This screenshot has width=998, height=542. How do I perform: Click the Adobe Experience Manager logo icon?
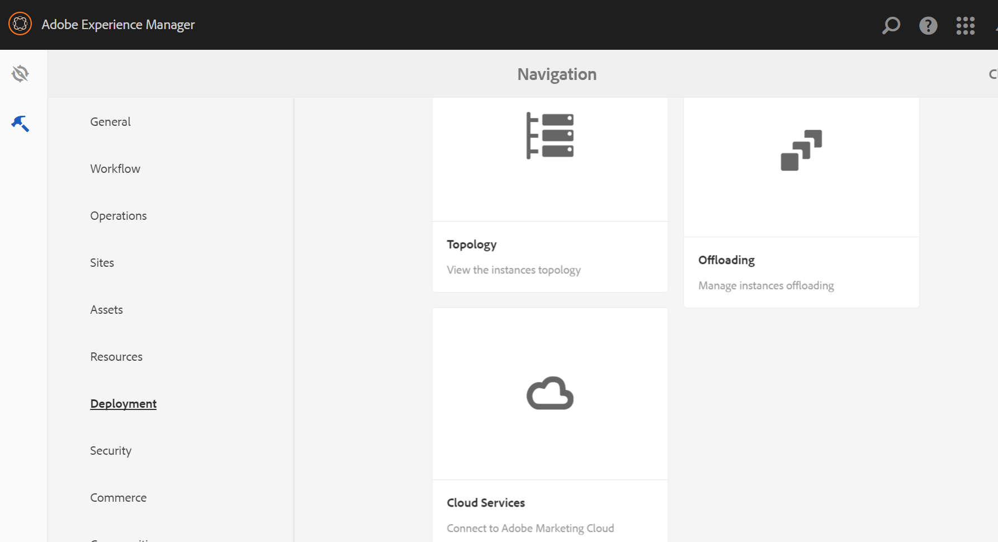point(20,23)
